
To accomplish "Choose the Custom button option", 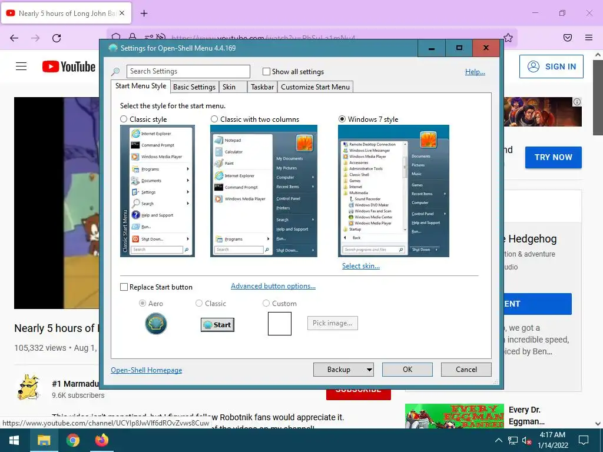I will 266,303.
